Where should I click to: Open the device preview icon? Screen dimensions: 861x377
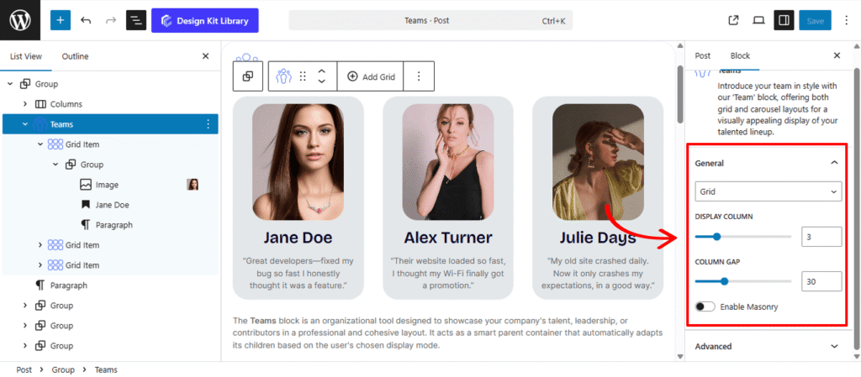[x=758, y=20]
